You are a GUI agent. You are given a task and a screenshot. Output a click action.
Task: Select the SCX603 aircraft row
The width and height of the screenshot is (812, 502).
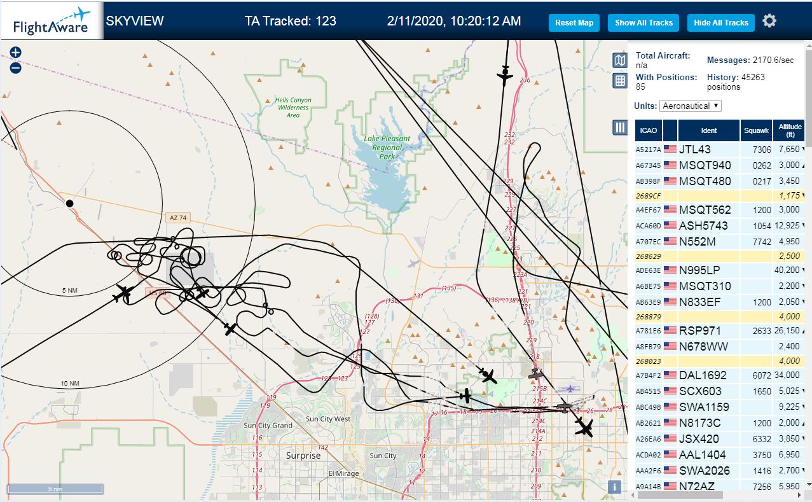720,391
